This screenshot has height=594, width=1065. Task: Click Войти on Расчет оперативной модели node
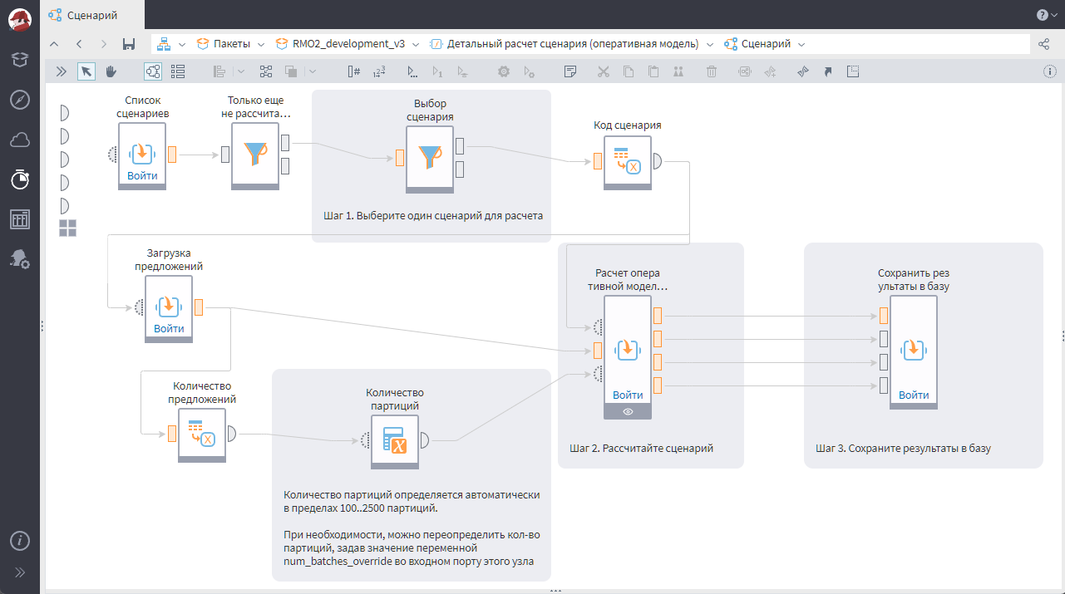pyautogui.click(x=628, y=395)
